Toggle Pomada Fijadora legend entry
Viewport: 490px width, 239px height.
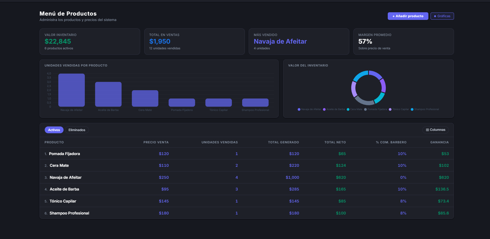tap(375, 109)
